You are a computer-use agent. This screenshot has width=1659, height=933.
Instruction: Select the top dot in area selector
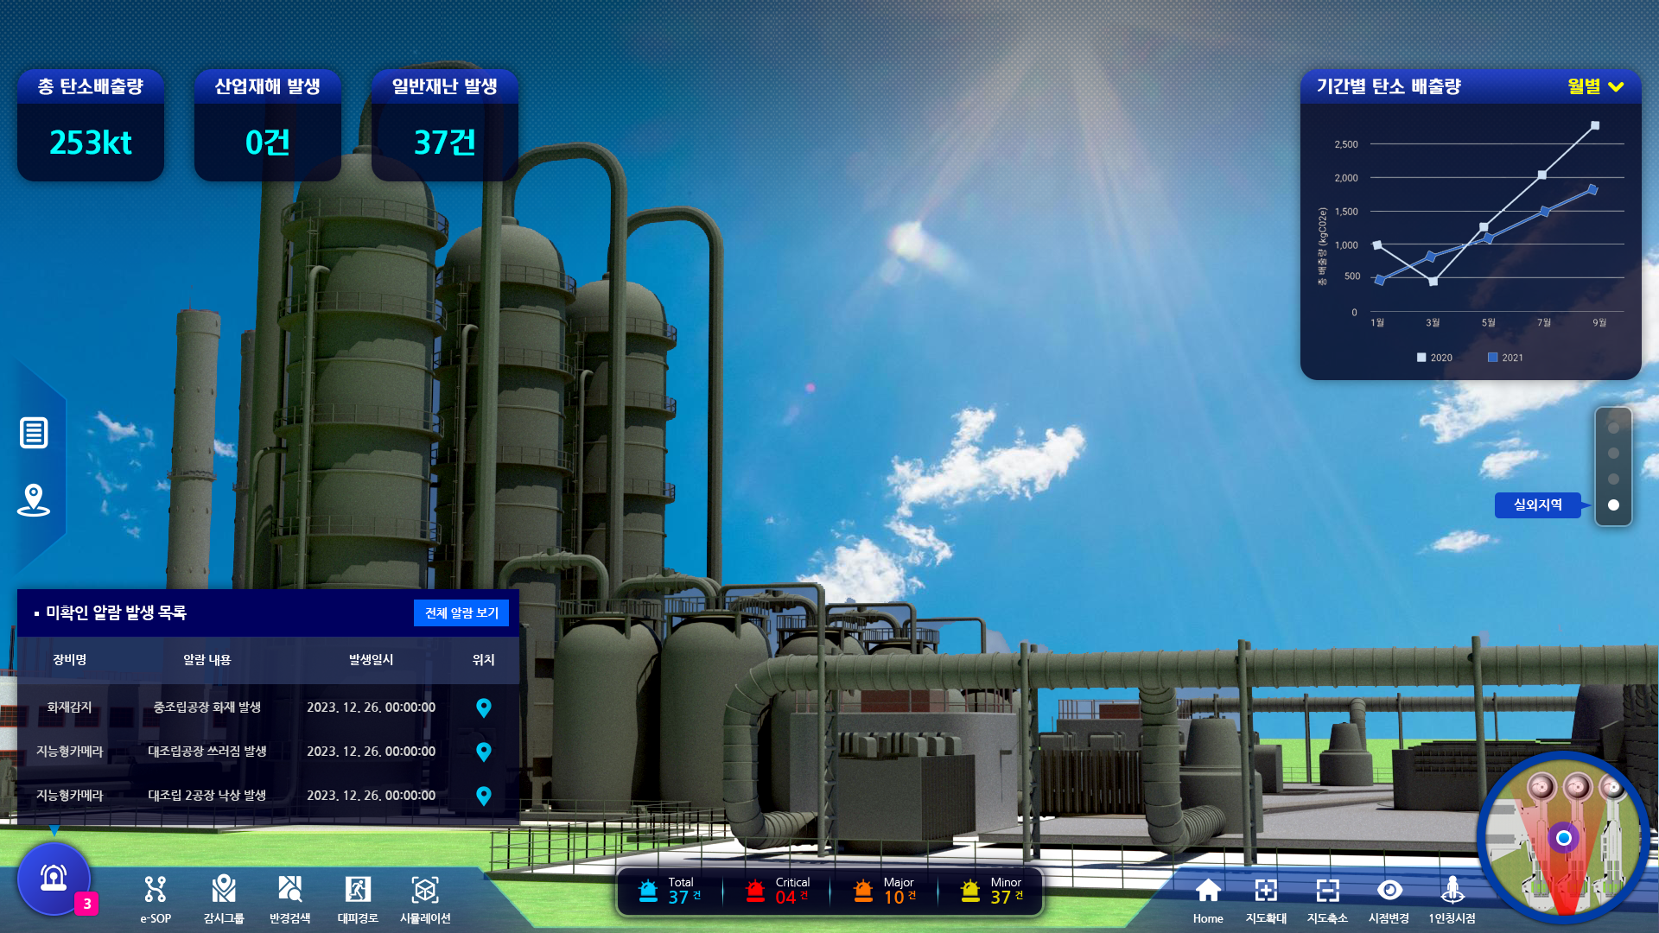click(1613, 428)
